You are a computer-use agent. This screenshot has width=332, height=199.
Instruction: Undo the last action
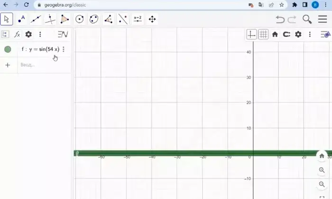[x=280, y=19]
